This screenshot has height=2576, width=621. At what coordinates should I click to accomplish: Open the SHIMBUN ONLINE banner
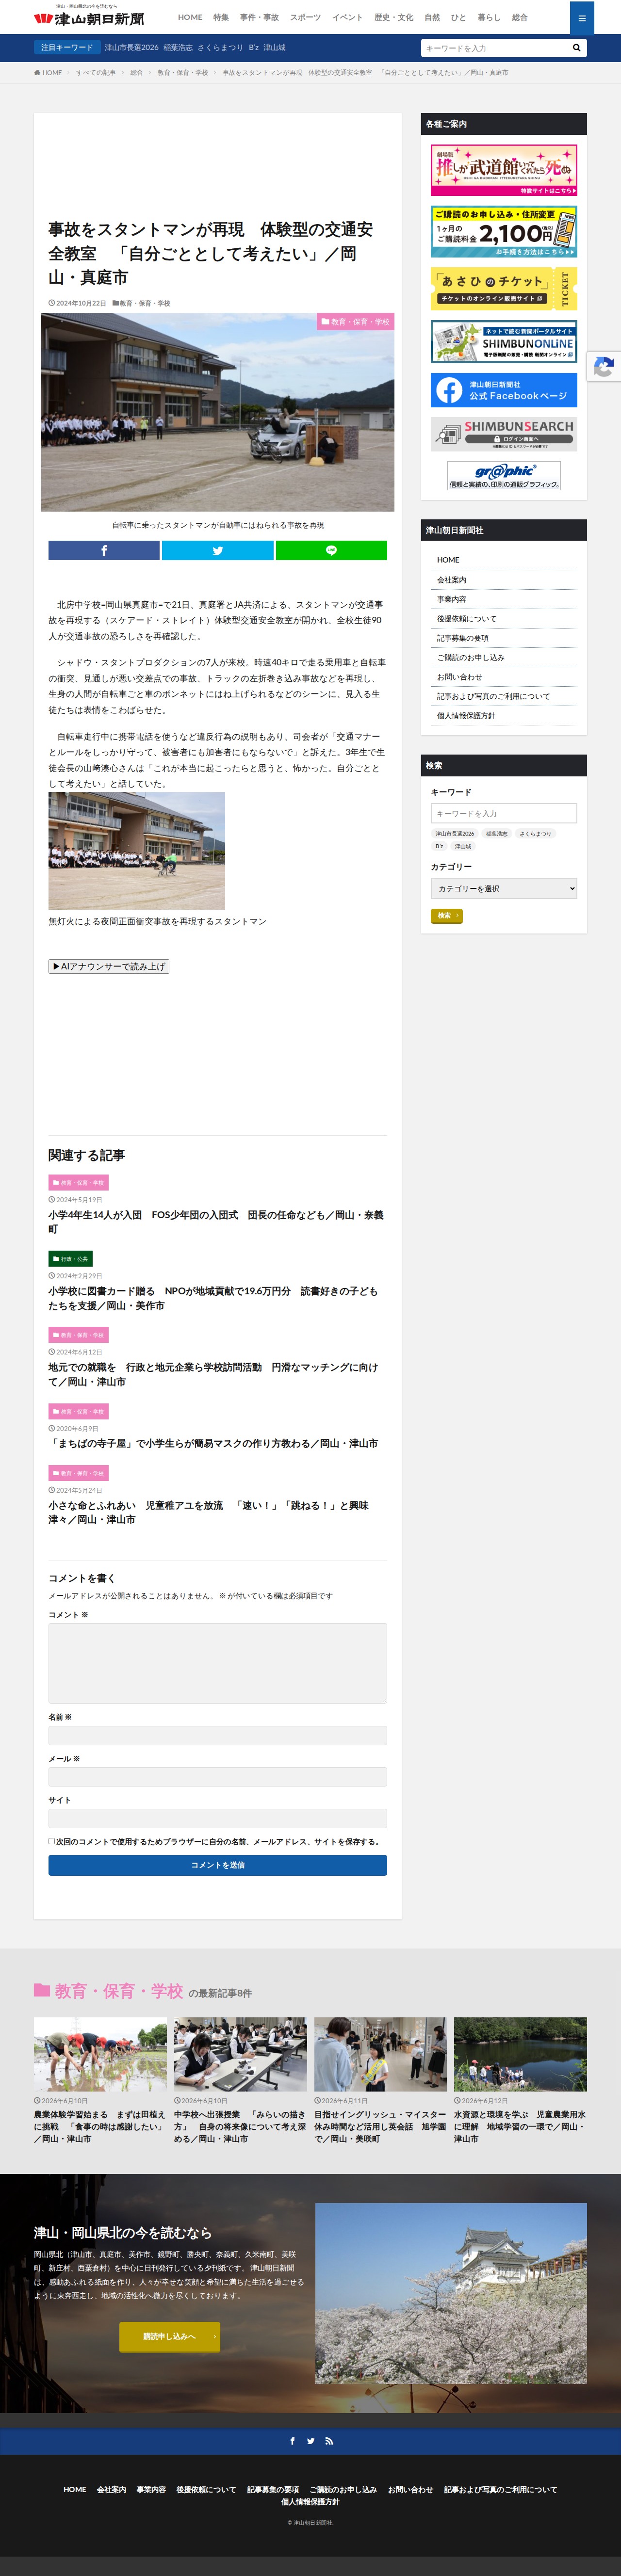[x=503, y=341]
